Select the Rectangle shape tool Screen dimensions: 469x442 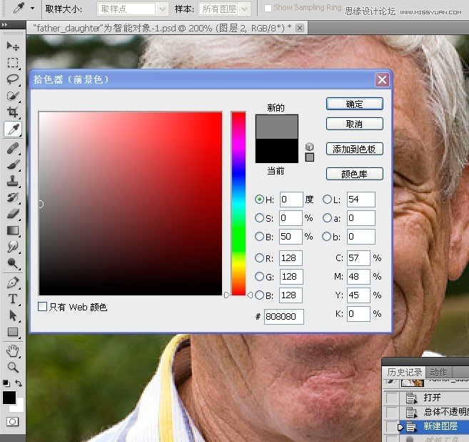(x=13, y=332)
